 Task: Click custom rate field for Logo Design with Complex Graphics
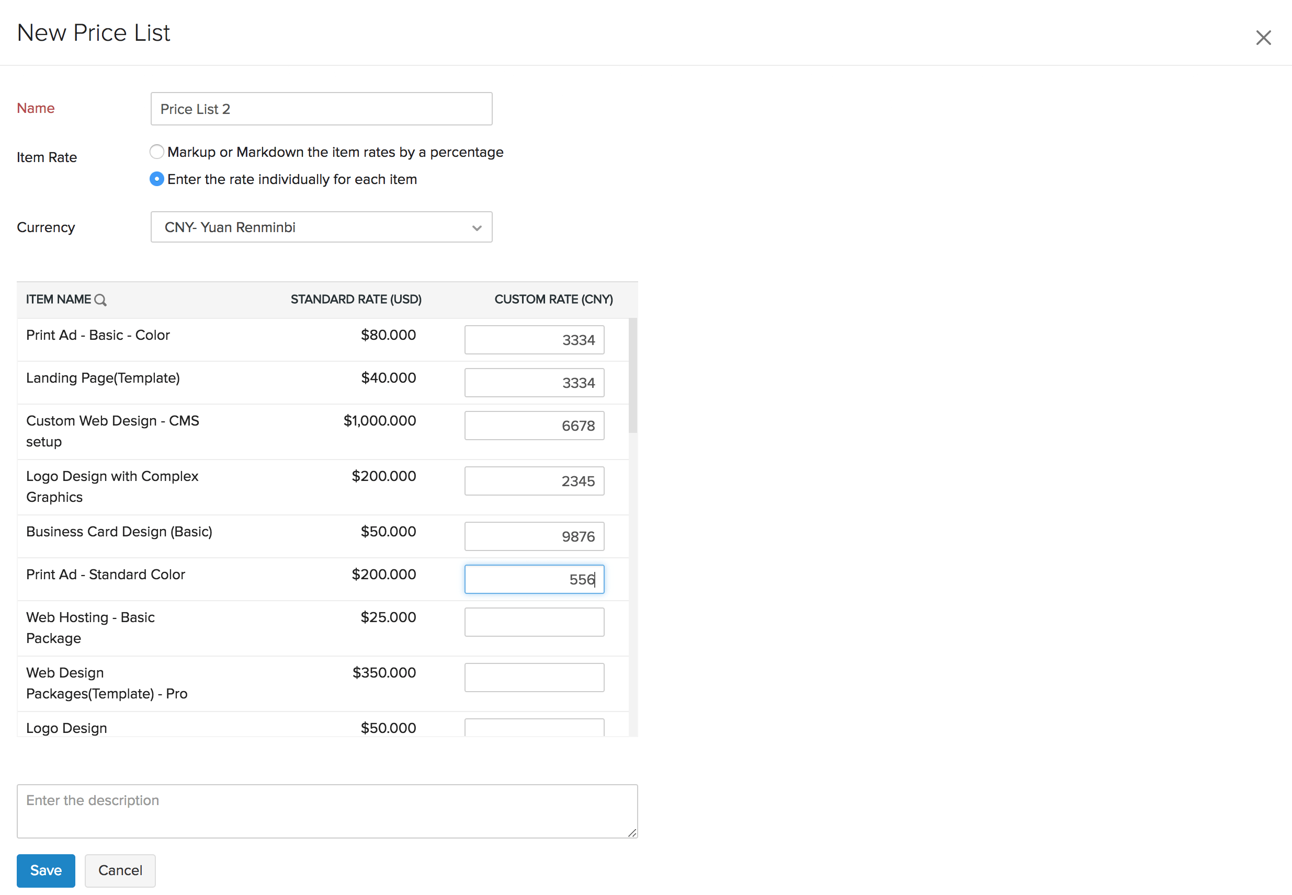pyautogui.click(x=534, y=481)
